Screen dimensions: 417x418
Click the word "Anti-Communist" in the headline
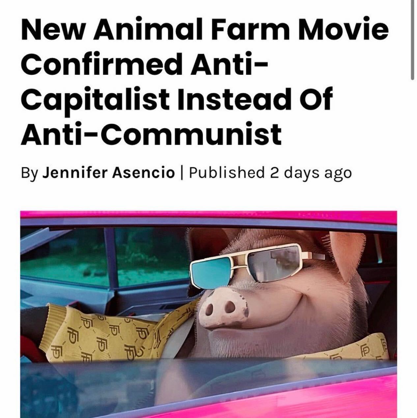(151, 134)
